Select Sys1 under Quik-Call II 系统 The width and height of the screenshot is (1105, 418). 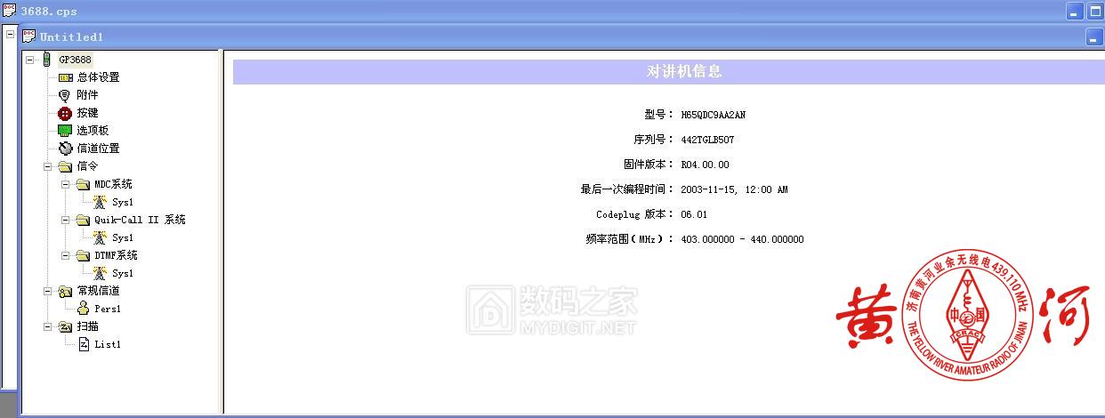click(x=123, y=237)
